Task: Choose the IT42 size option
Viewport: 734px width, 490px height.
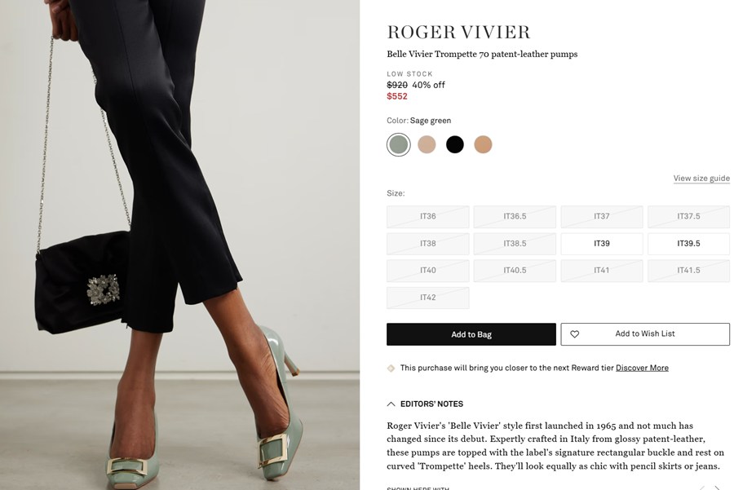Action: (428, 298)
